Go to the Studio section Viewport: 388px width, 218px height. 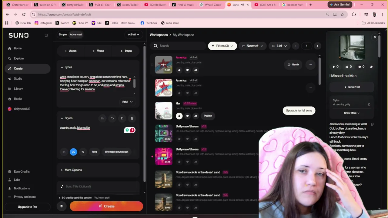tap(18, 79)
